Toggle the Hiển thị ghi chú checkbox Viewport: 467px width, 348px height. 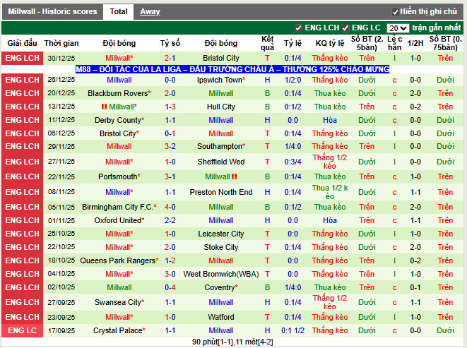click(395, 12)
